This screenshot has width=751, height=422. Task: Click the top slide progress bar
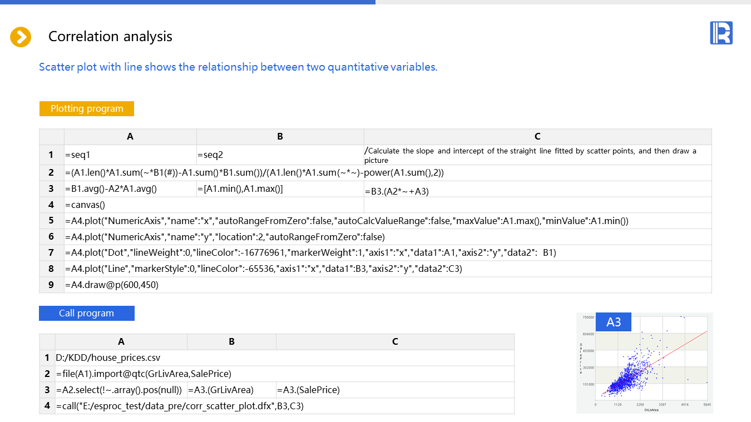[x=187, y=2]
